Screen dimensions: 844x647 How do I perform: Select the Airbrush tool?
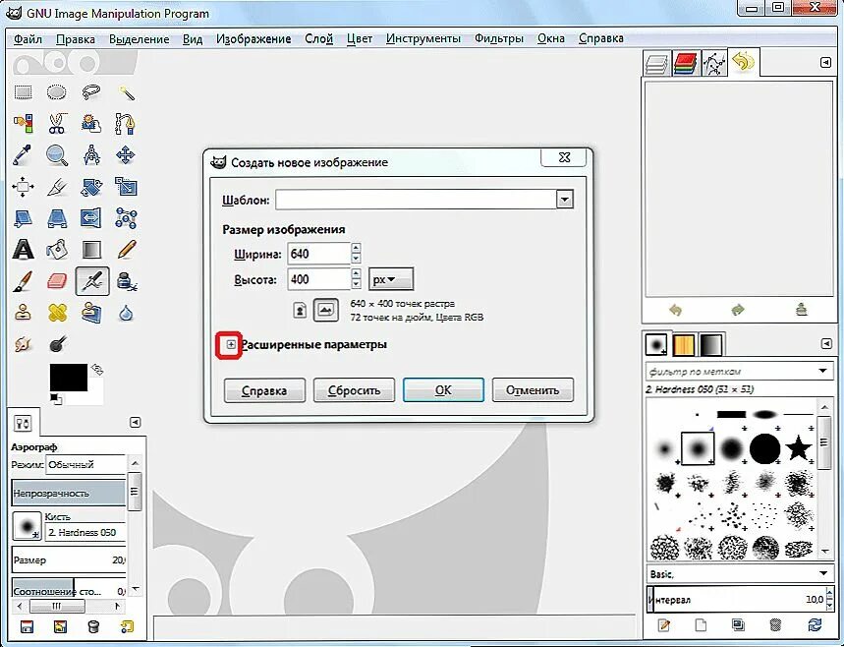click(x=92, y=281)
